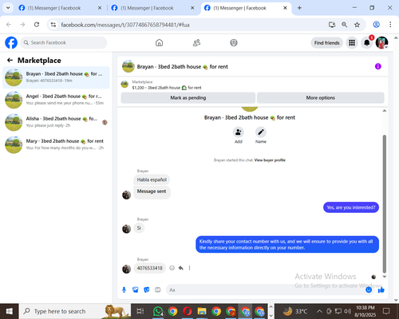Viewport: 399px width, 319px height.
Task: Open the Groups icon in the top navigation
Action: [x=234, y=42]
